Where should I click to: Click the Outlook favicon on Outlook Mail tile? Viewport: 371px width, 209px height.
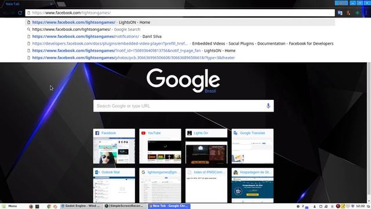[97, 172]
